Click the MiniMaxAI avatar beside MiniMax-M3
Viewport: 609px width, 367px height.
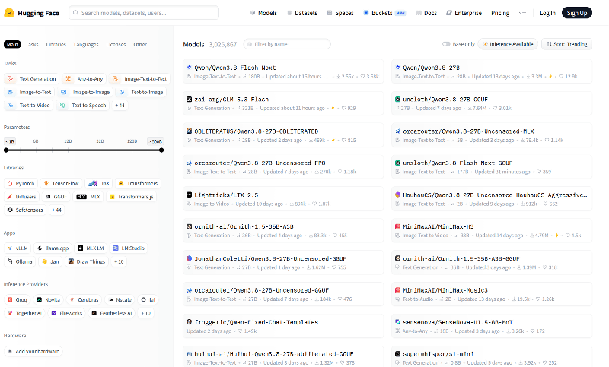pos(397,226)
